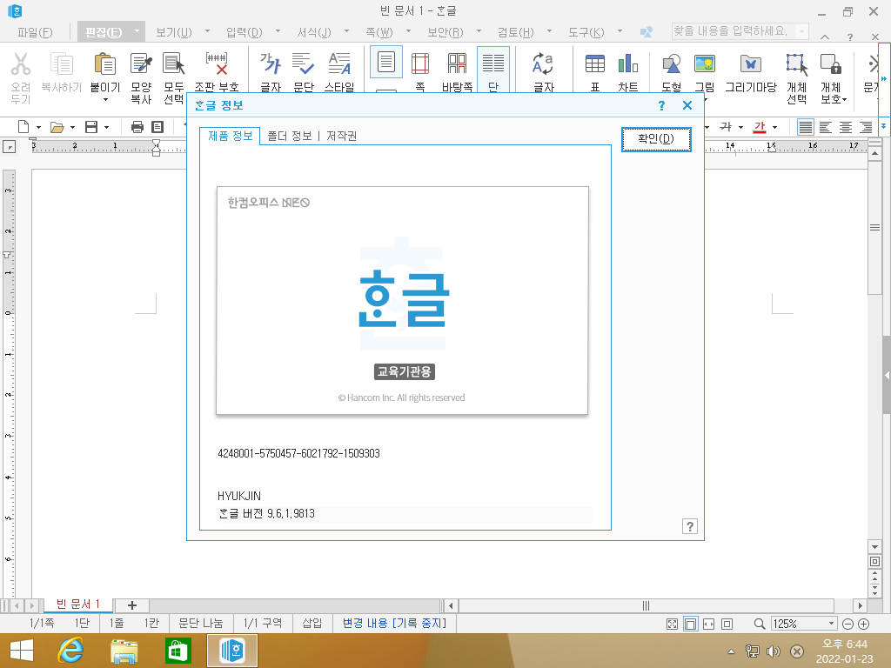Click the Picture (그림) icon
The image size is (891, 668).
pos(705,63)
